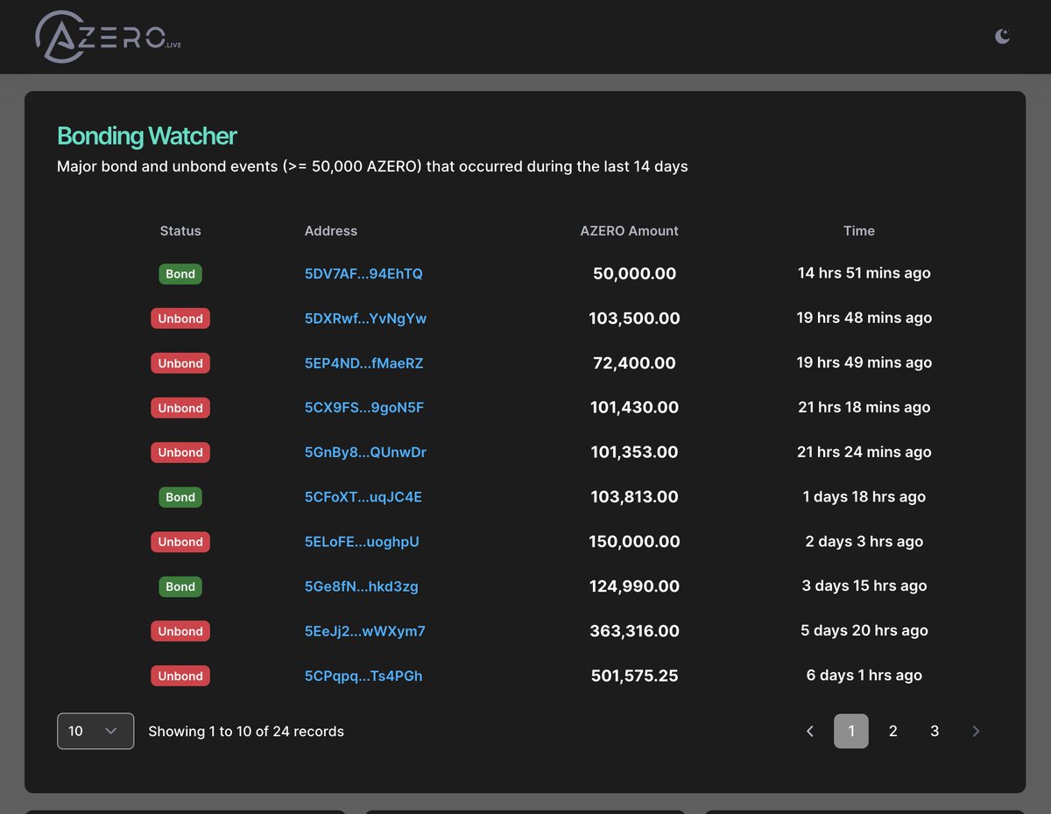Go to next page arrow
The width and height of the screenshot is (1051, 814).
pos(976,731)
